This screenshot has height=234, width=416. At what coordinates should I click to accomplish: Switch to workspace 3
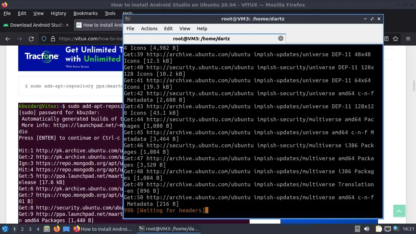click(30, 229)
